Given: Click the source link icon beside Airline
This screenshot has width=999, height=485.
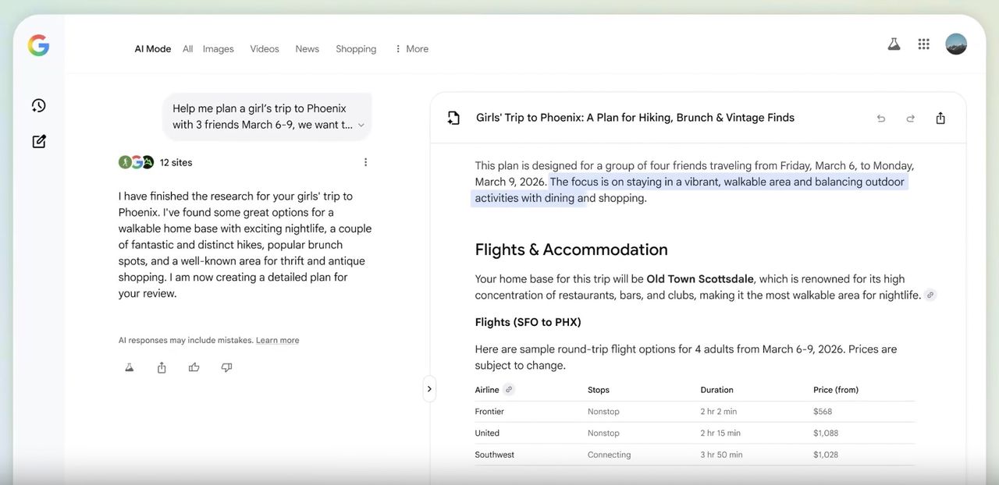Looking at the screenshot, I should point(509,390).
